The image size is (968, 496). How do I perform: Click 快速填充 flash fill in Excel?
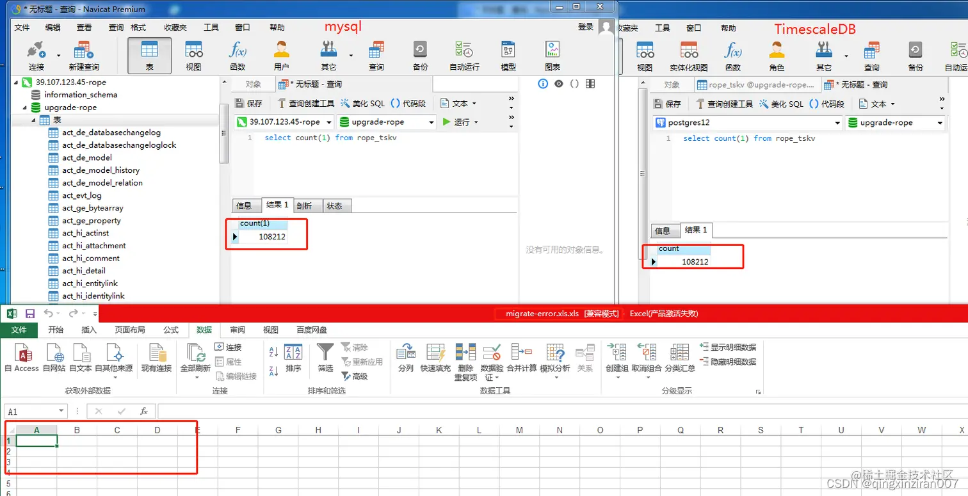point(436,358)
